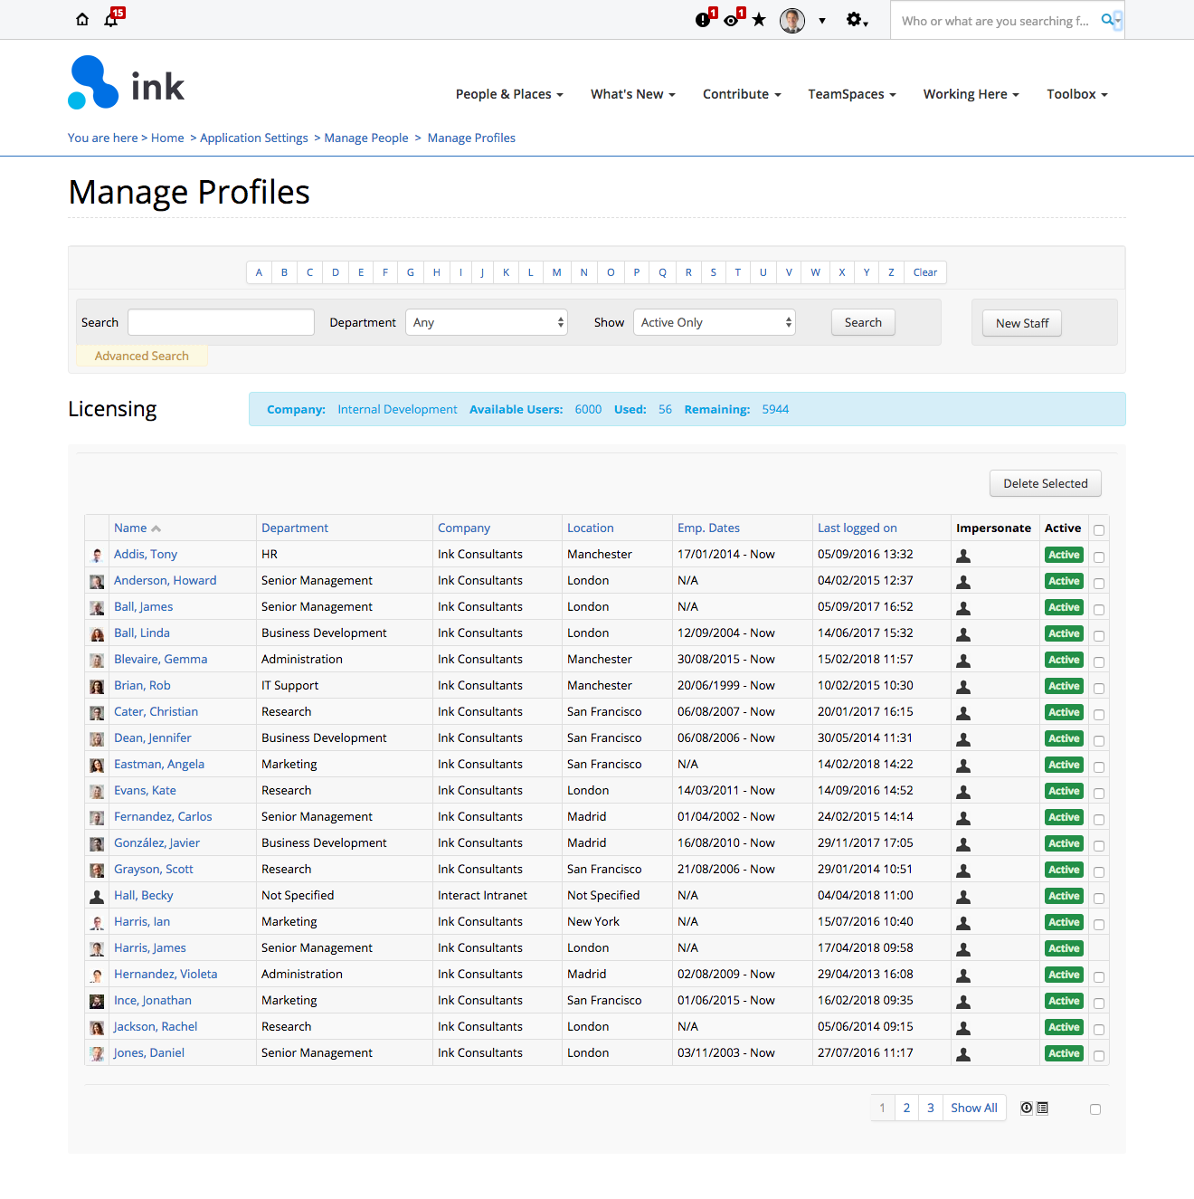
Task: Click the watched items eye icon
Action: tap(731, 19)
